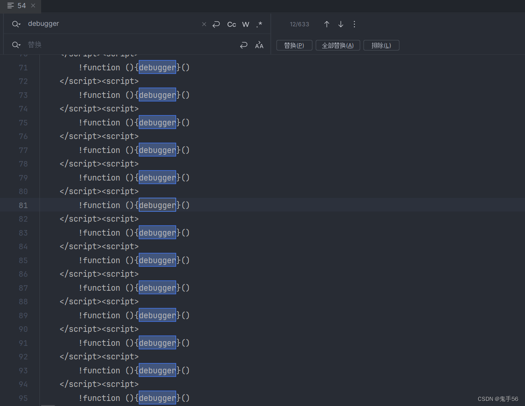This screenshot has width=525, height=406.
Task: Toggle Whole Words (W) option
Action: point(246,24)
